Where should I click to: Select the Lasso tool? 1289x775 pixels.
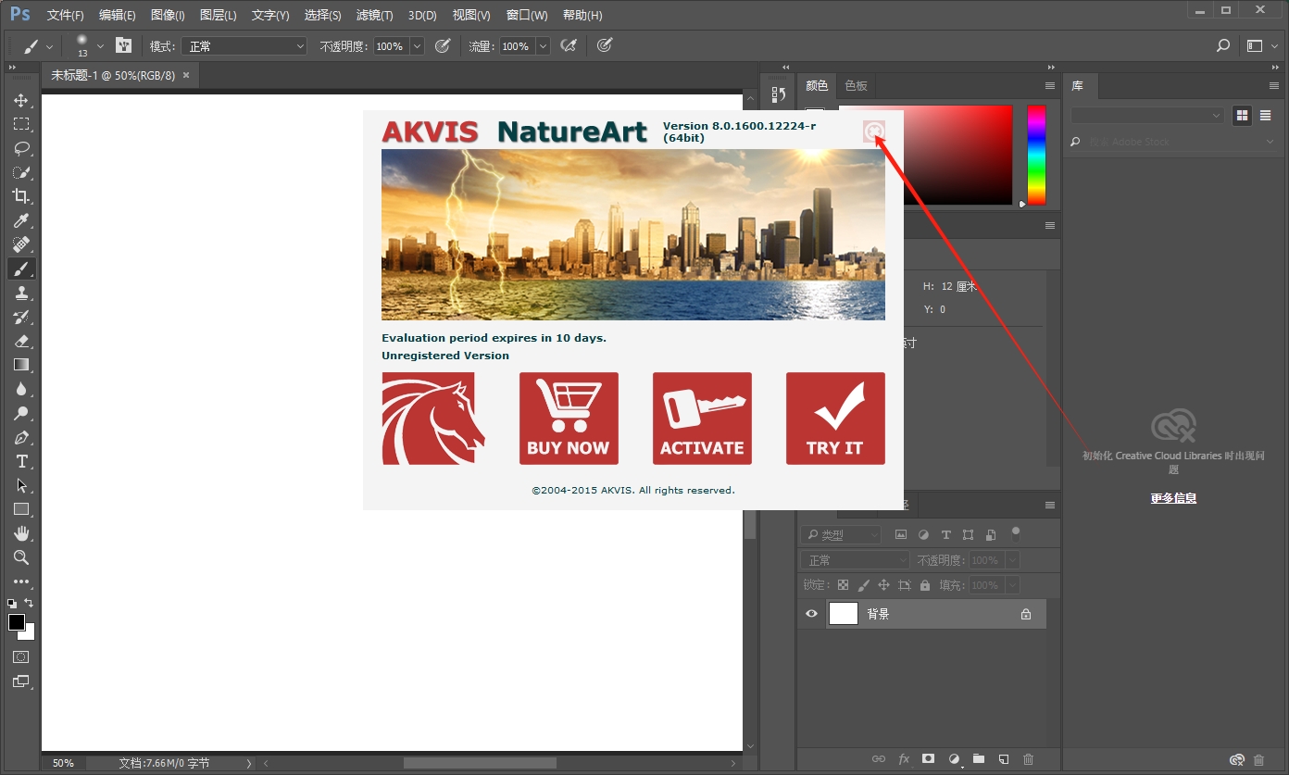click(20, 148)
